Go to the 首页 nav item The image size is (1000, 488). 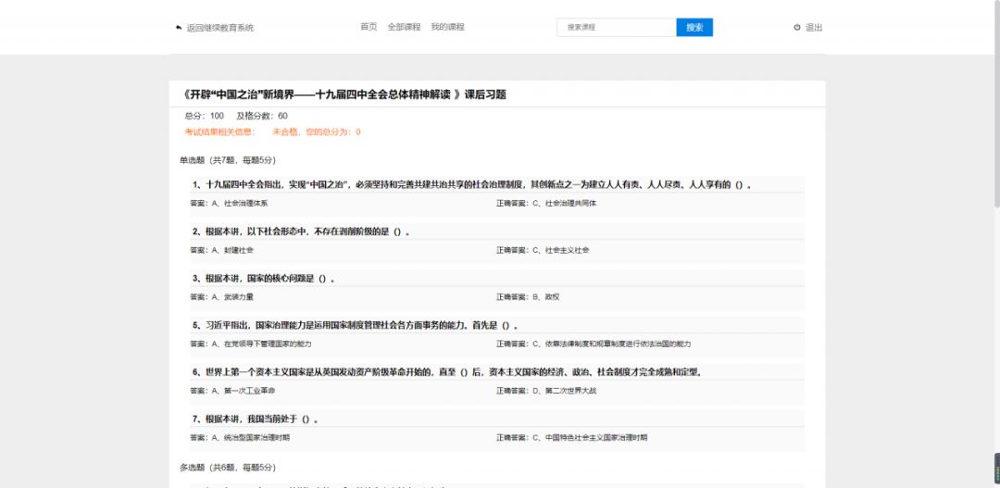(369, 27)
